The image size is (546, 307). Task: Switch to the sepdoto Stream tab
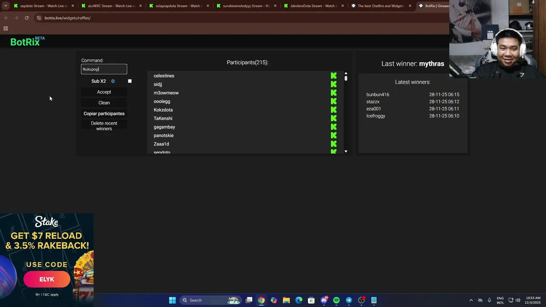[x=44, y=6]
